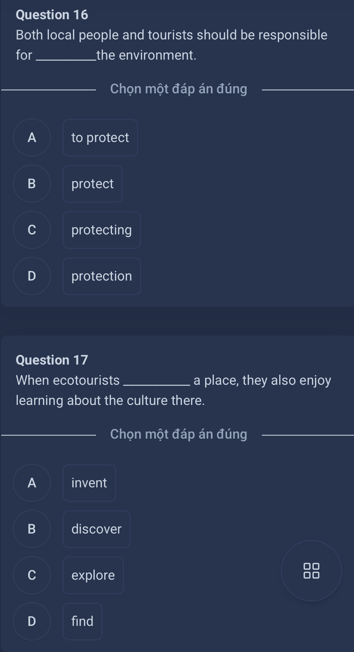This screenshot has height=652, width=354.
Task: Click the Question 17 sentence text
Action: [173, 390]
